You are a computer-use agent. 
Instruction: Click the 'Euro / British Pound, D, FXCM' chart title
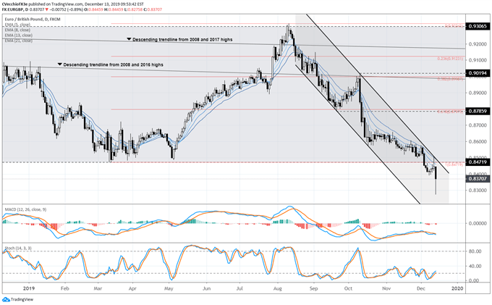point(33,19)
